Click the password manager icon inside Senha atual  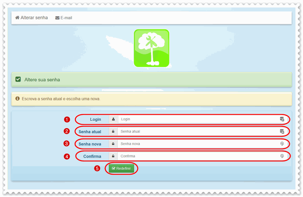(282, 131)
